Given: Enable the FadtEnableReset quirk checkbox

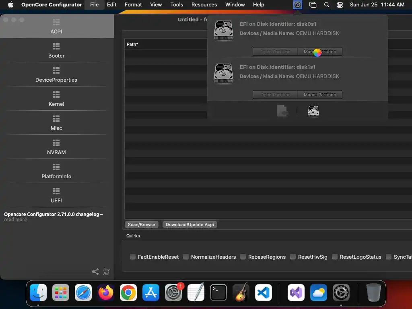Looking at the screenshot, I should coord(133,257).
